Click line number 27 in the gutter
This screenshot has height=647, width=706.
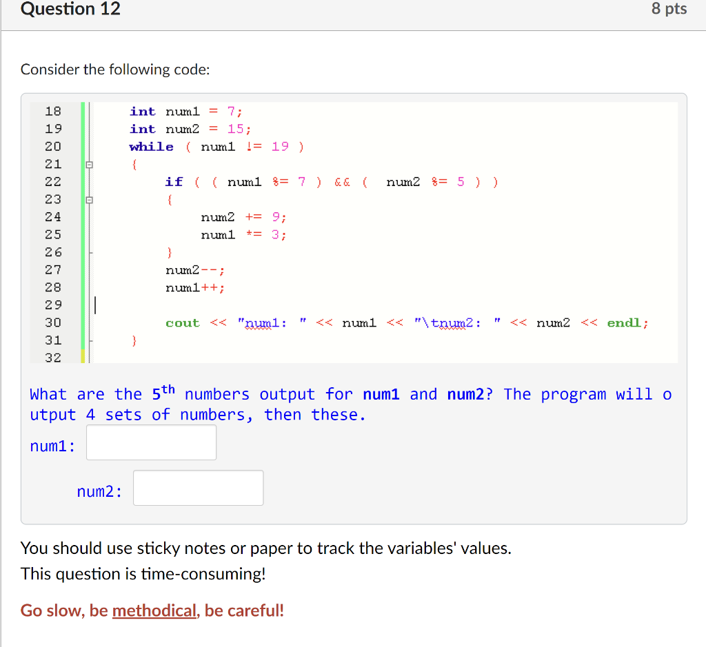(54, 269)
